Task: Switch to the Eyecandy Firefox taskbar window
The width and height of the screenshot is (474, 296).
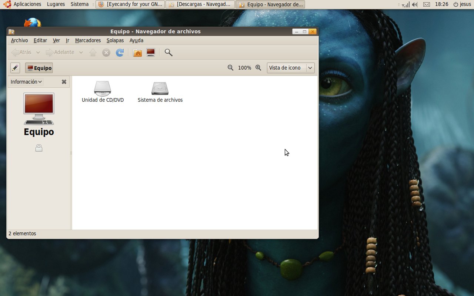Action: (130, 4)
